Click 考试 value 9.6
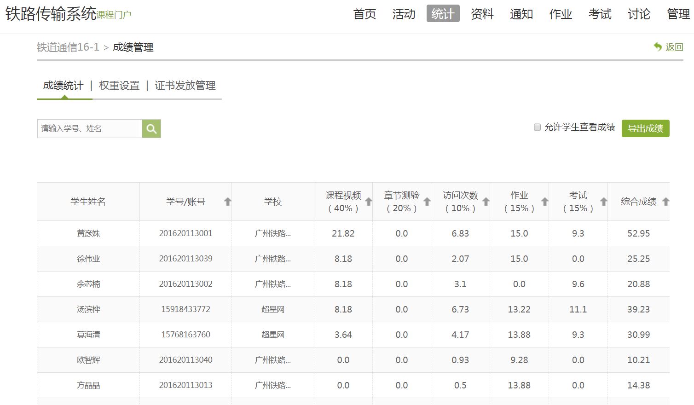The width and height of the screenshot is (694, 405). pos(578,284)
